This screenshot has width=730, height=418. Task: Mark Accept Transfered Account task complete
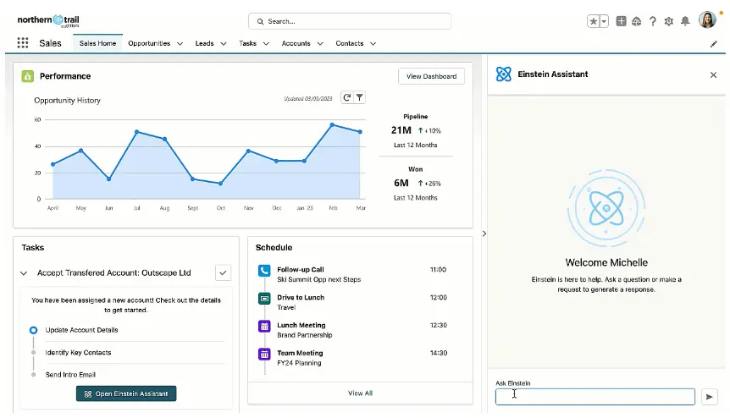click(224, 272)
